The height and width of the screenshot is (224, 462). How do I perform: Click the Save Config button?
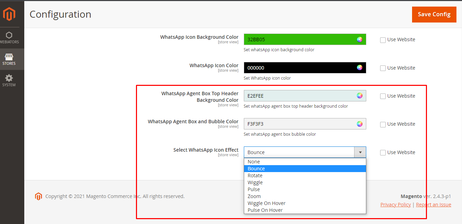click(x=434, y=15)
